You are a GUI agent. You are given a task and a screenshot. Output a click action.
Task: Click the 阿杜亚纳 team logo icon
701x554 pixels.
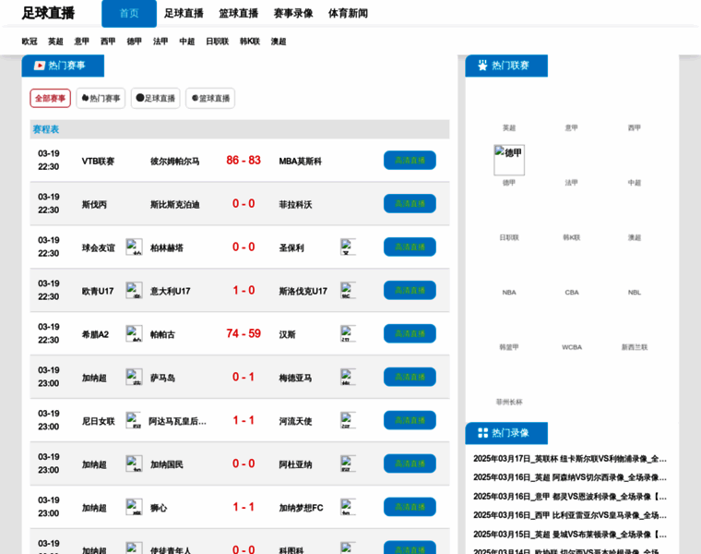coord(349,464)
